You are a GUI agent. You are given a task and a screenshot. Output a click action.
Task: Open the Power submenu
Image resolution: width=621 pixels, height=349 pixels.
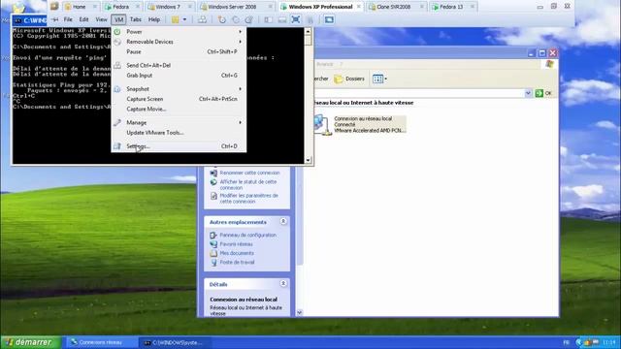click(x=179, y=32)
